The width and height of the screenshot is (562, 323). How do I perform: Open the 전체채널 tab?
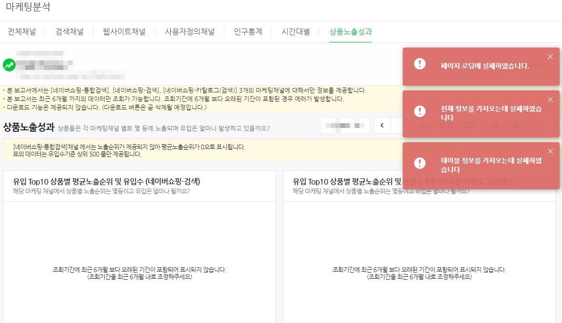(x=22, y=32)
